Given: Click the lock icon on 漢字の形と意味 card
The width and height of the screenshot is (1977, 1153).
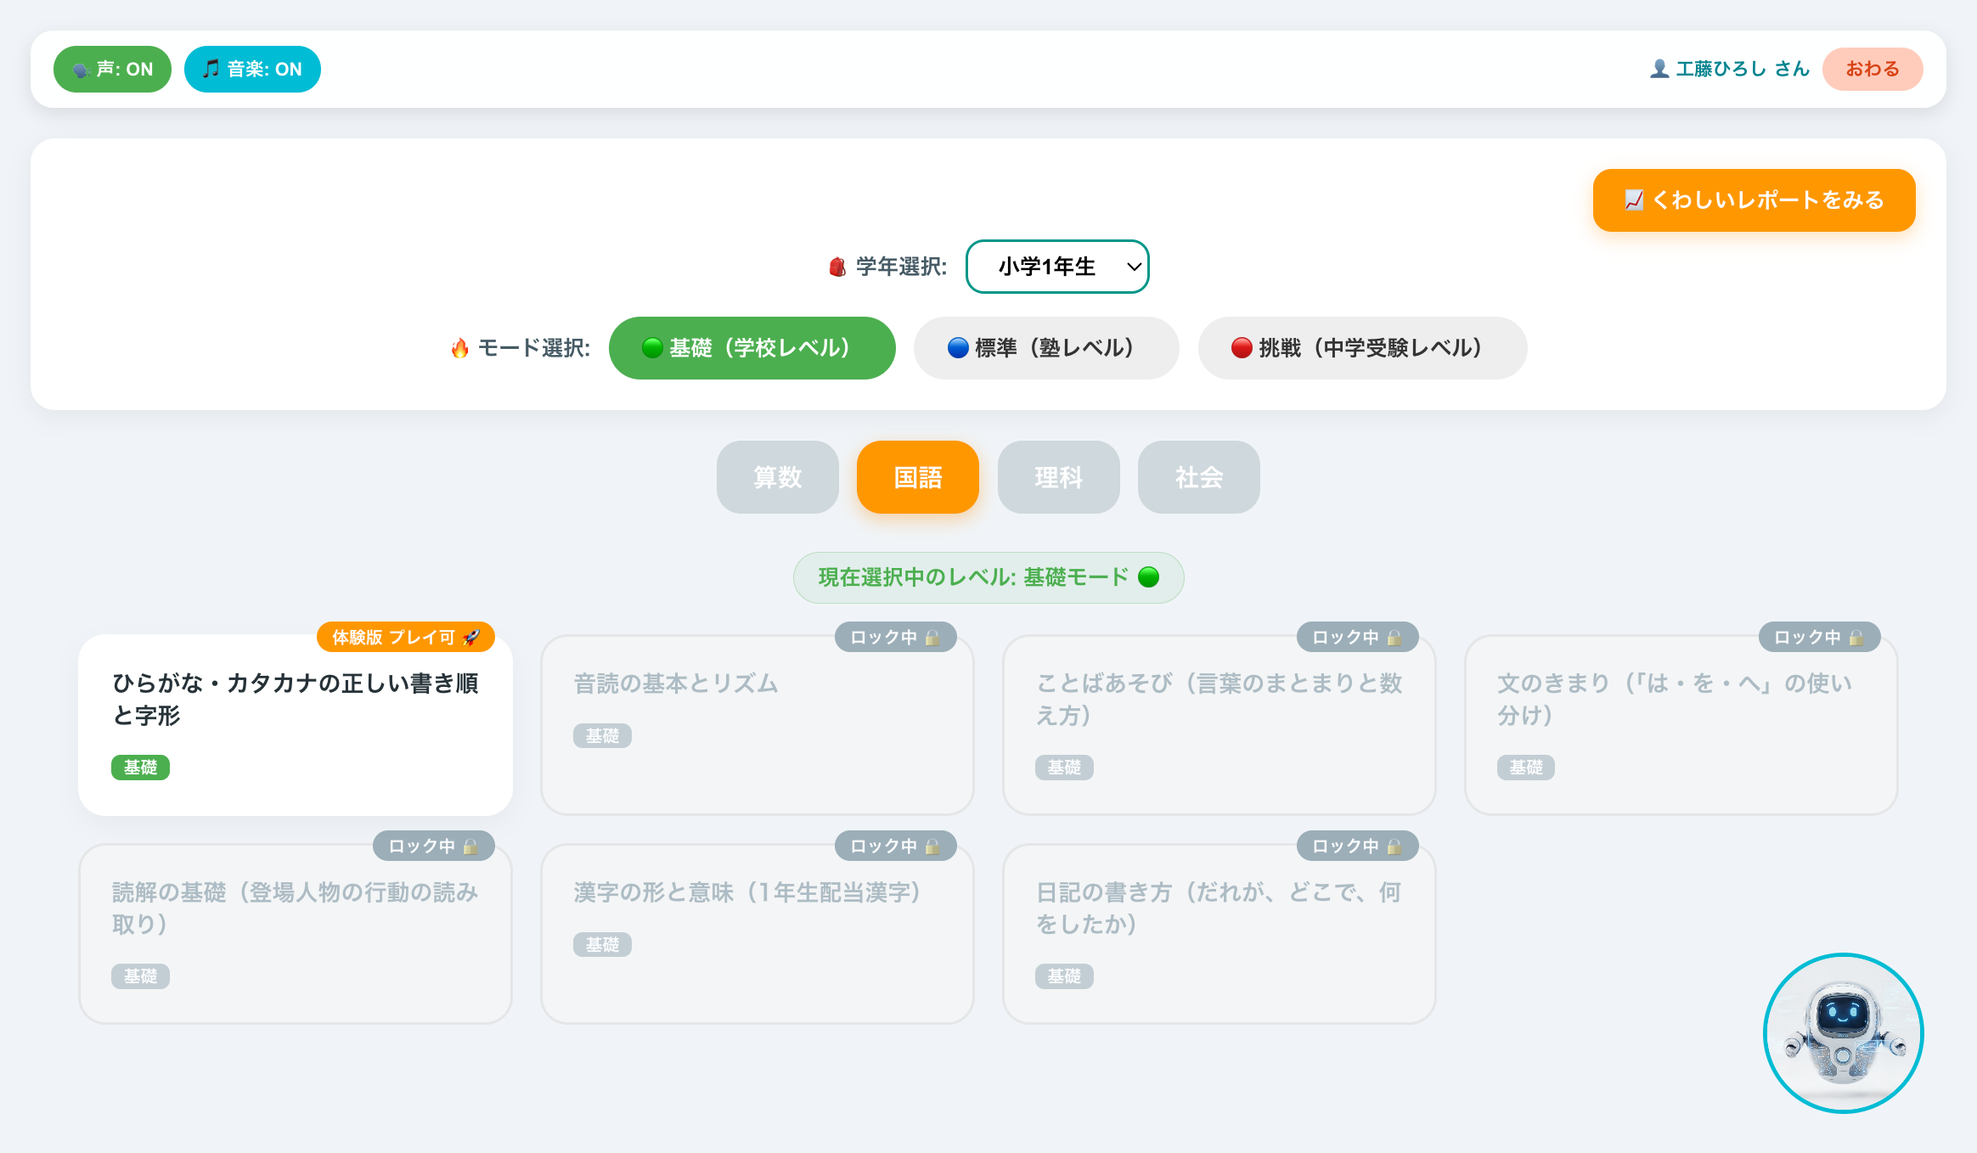Looking at the screenshot, I should (x=932, y=846).
